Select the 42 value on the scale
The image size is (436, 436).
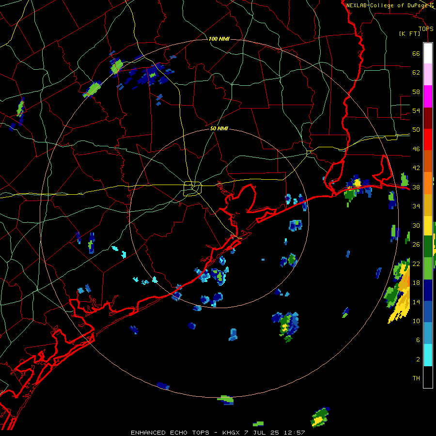click(416, 168)
